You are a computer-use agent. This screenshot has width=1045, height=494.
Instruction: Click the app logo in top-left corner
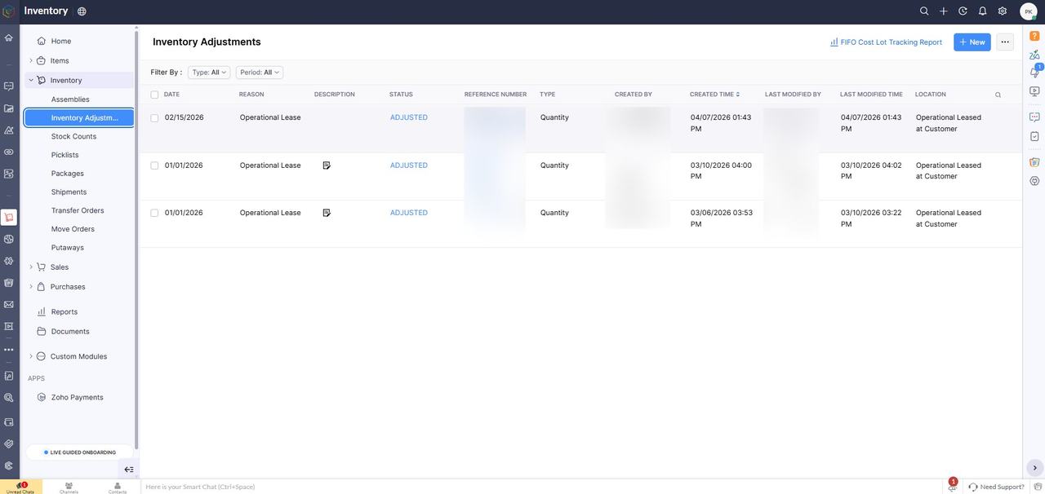tap(9, 11)
